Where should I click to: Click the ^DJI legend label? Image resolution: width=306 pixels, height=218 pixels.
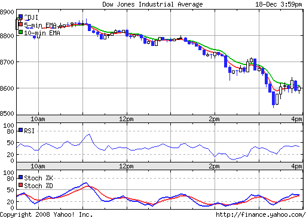pos(31,17)
